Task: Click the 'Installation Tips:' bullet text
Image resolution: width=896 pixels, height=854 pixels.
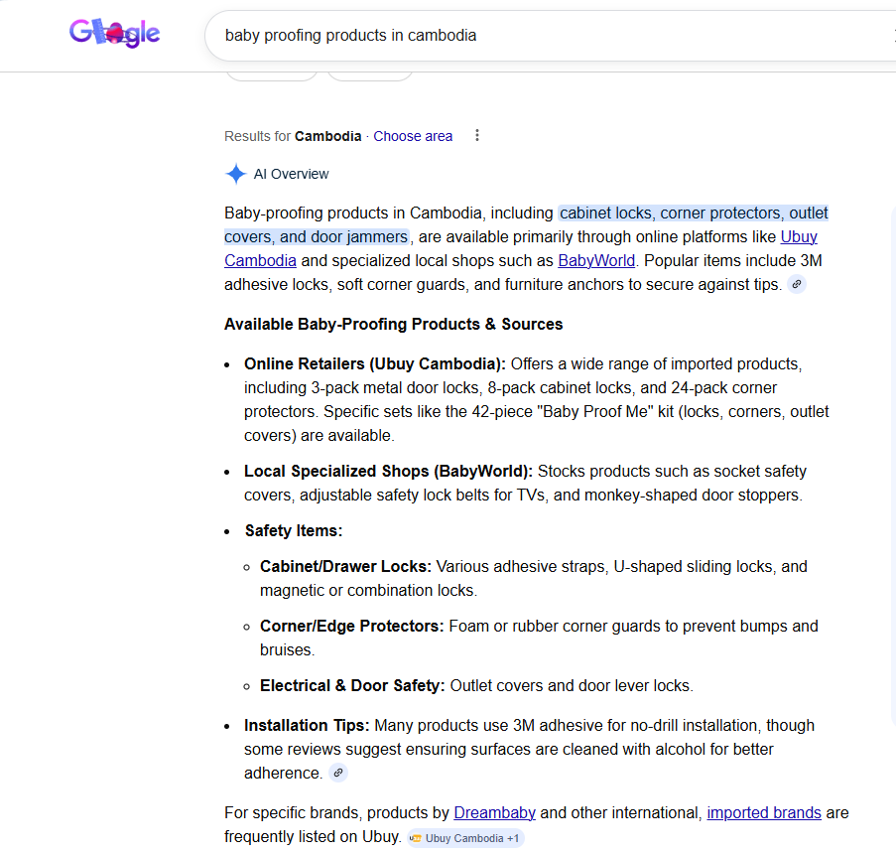Action: 307,725
